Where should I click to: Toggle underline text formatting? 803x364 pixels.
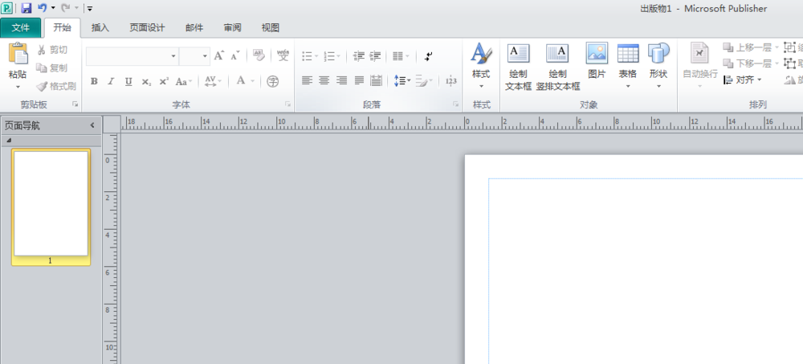[128, 81]
